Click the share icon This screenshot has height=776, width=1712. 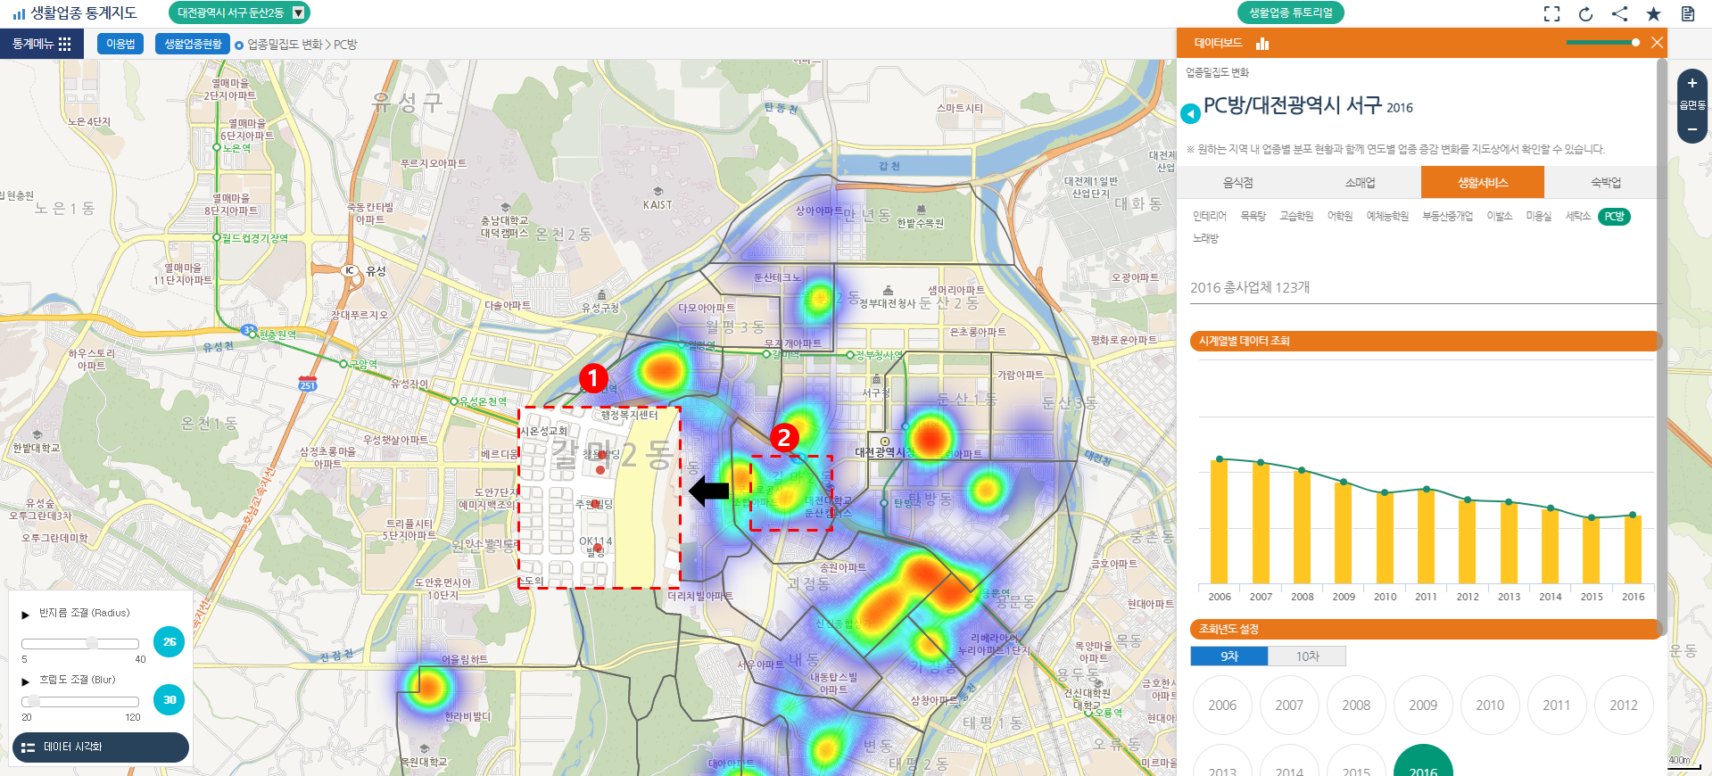[1619, 13]
